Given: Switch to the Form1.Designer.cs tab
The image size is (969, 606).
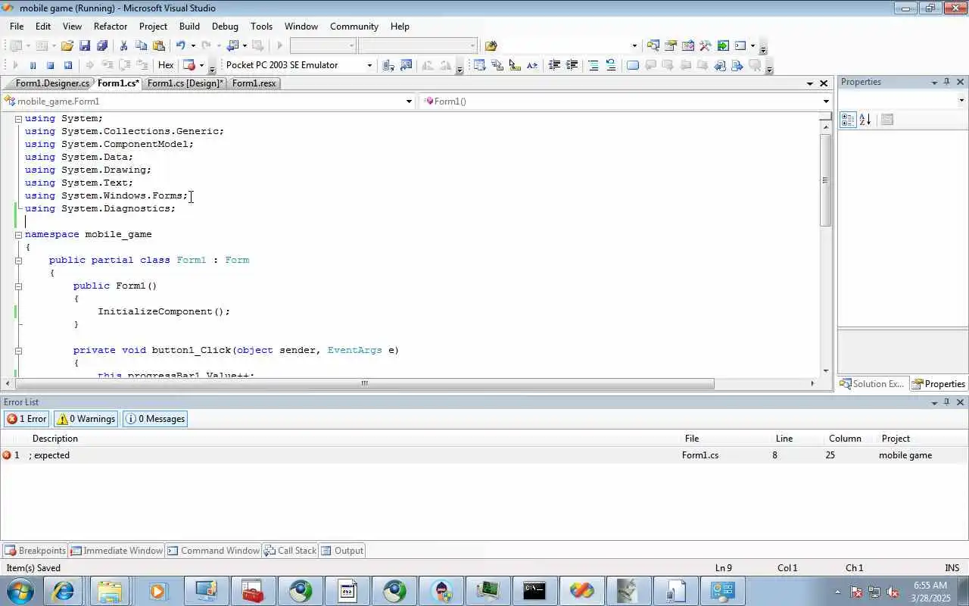Looking at the screenshot, I should coord(51,83).
